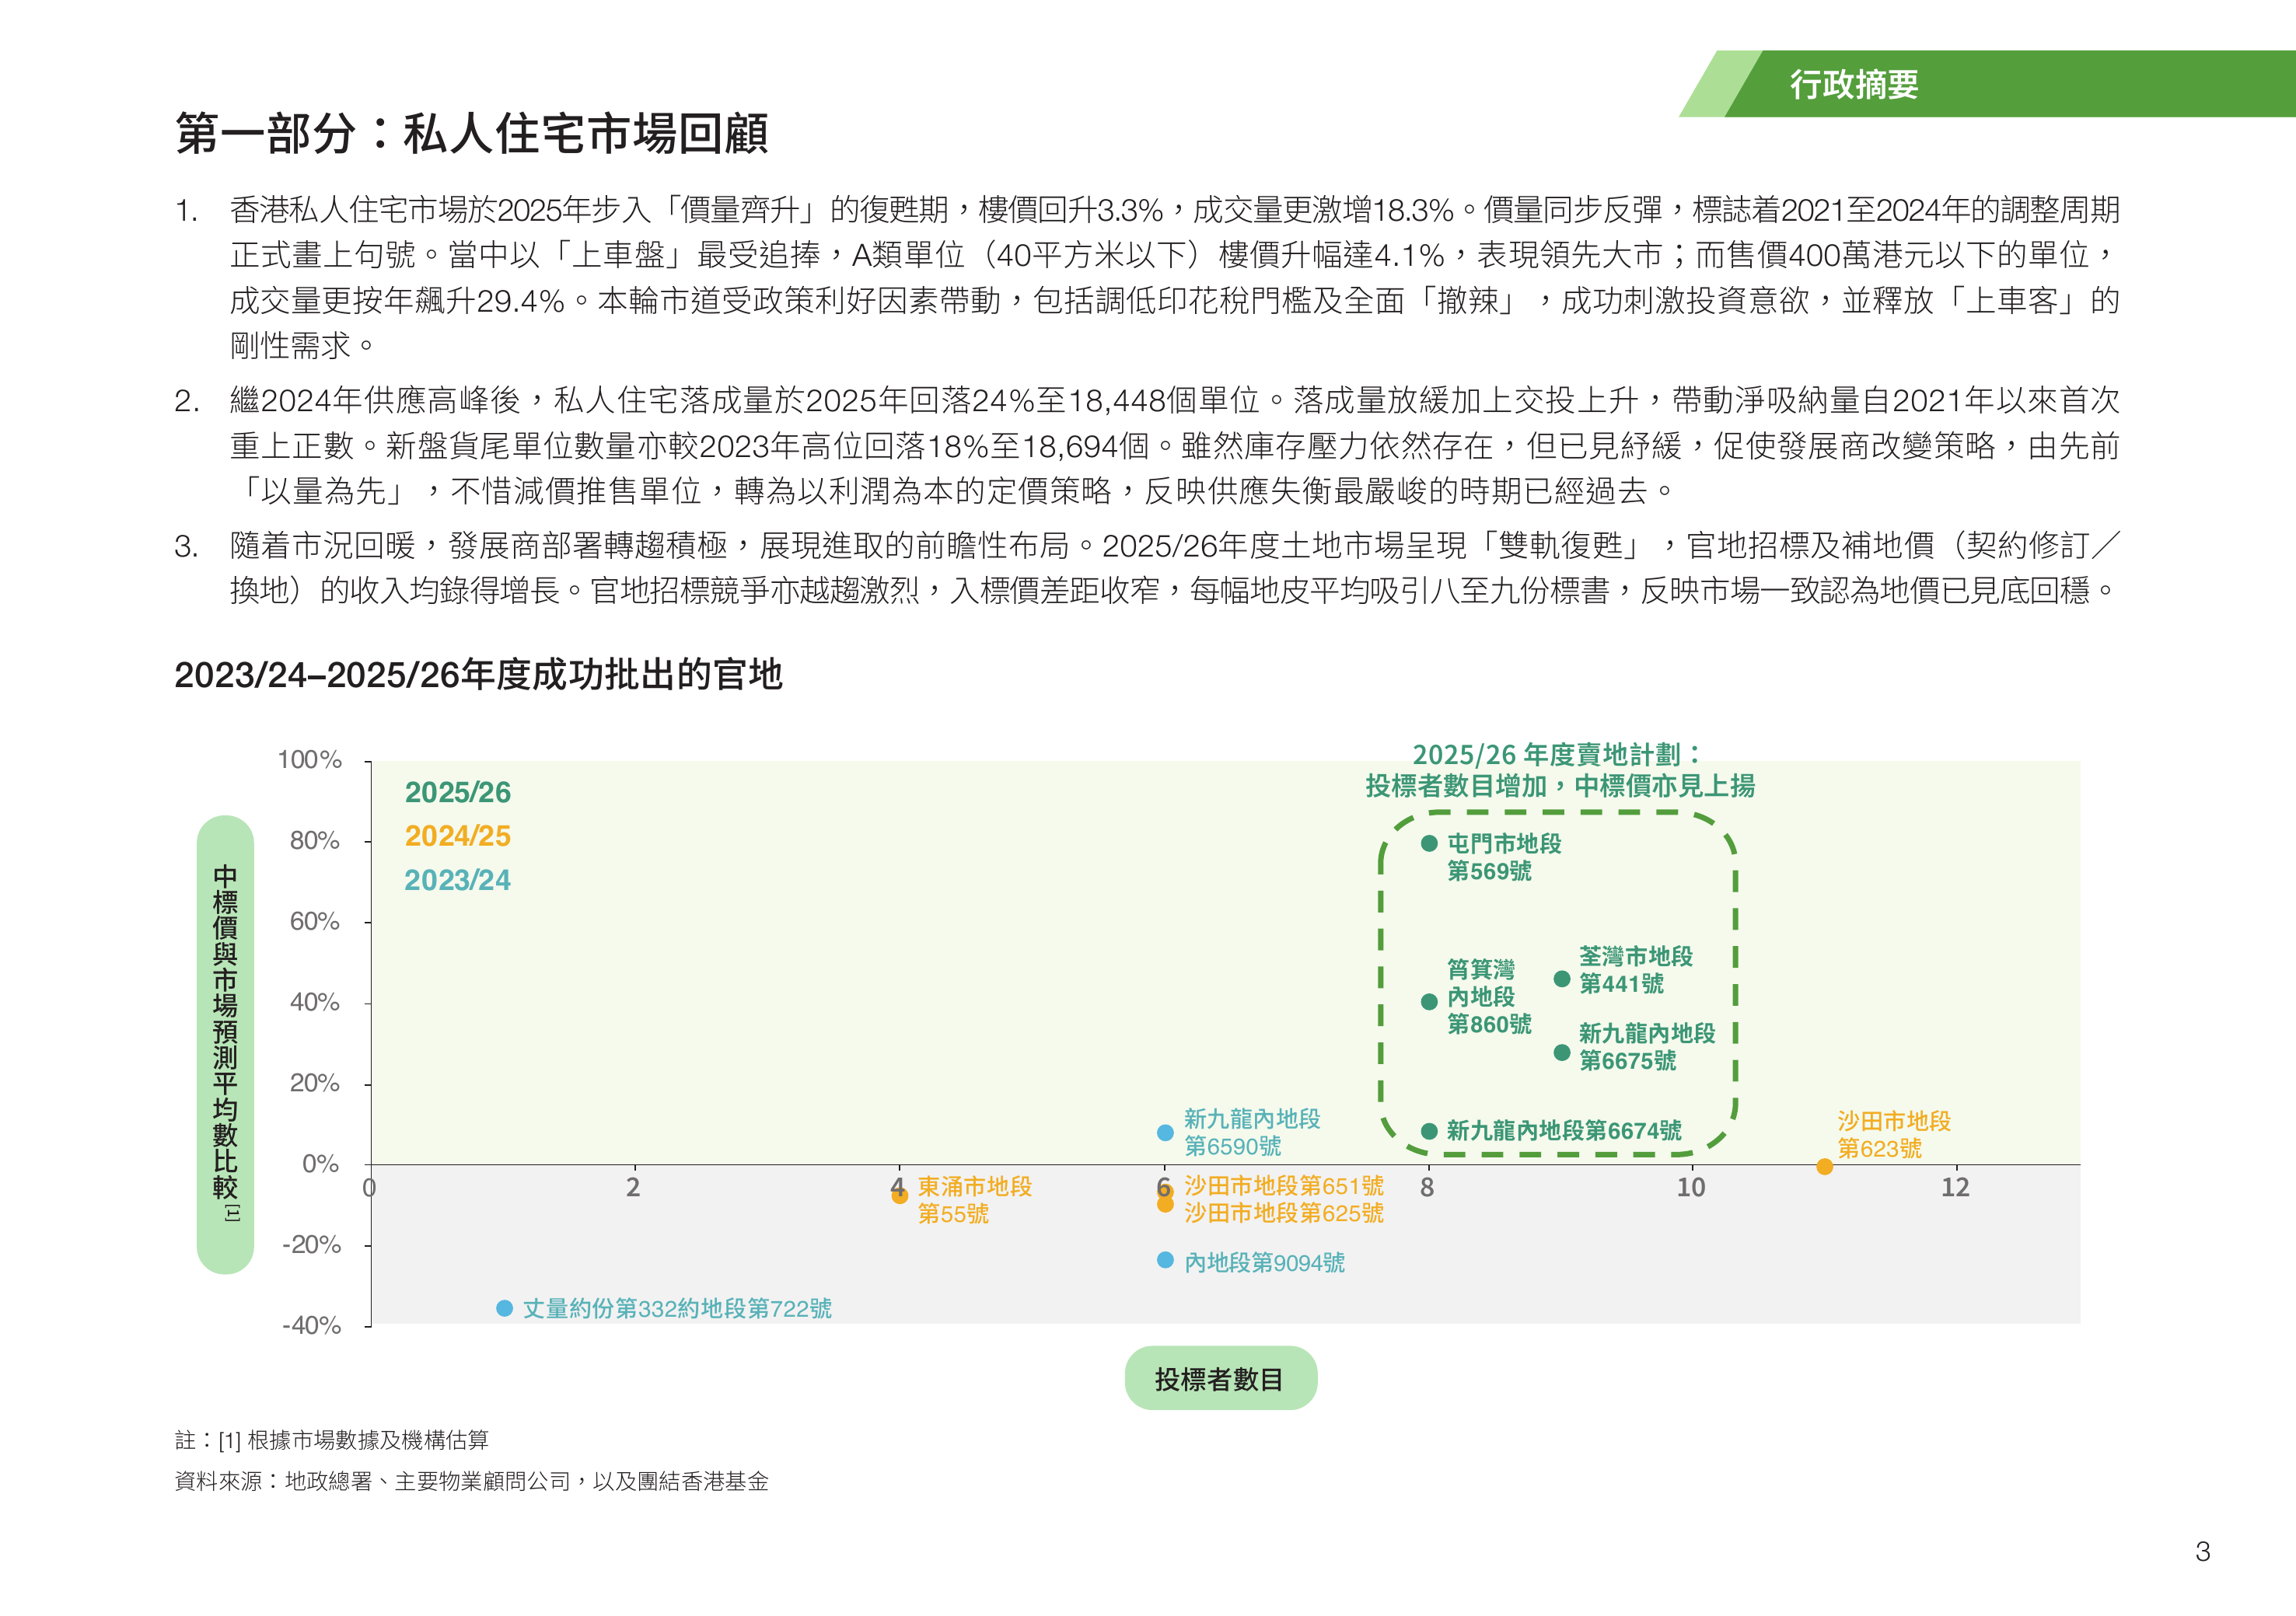Image resolution: width=2296 pixels, height=1616 pixels.
Task: Click the annotation 投標者數目增加，中標價亦見上揚
Action: point(1560,786)
